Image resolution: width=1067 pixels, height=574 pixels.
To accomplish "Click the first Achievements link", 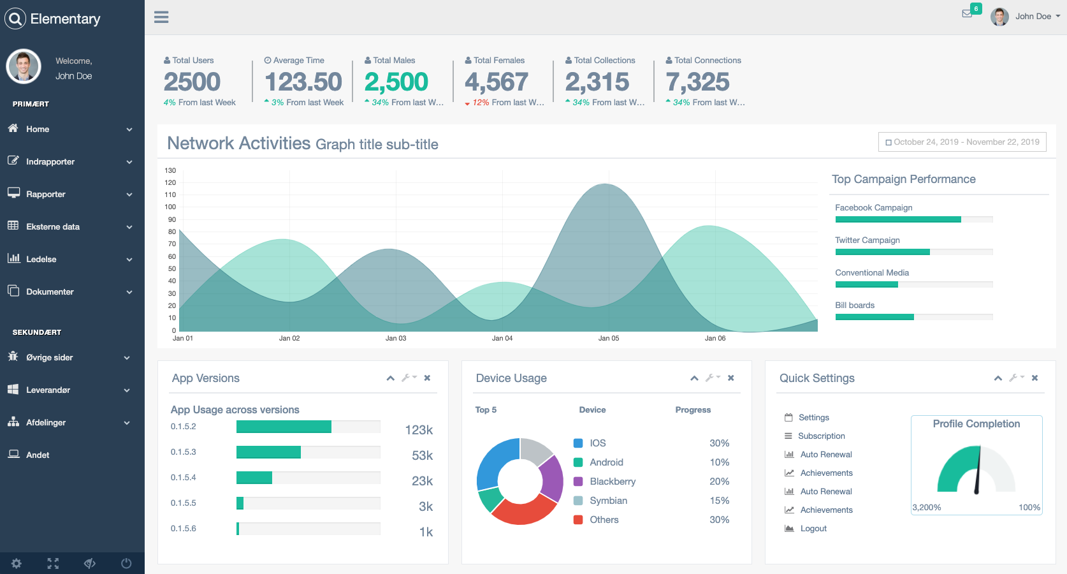I will 827,473.
